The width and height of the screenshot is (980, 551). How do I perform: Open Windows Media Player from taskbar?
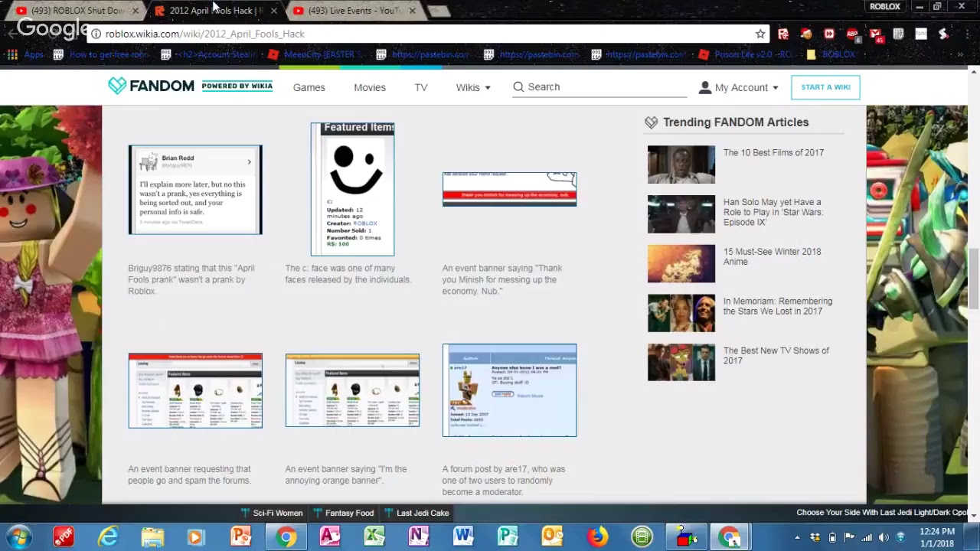[x=197, y=536]
